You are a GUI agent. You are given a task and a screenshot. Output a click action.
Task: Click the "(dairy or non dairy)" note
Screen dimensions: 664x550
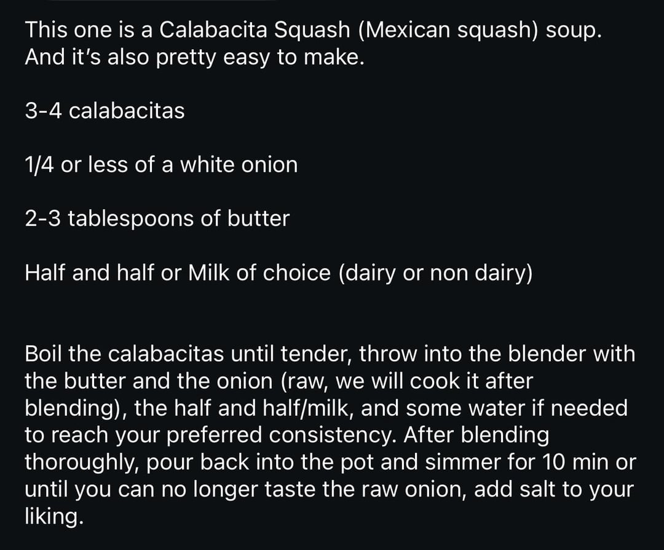tap(435, 273)
